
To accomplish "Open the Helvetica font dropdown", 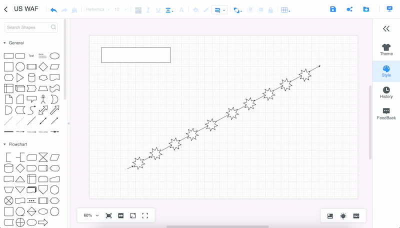I will pyautogui.click(x=97, y=9).
